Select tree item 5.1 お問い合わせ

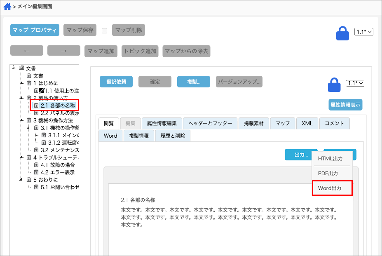point(60,187)
